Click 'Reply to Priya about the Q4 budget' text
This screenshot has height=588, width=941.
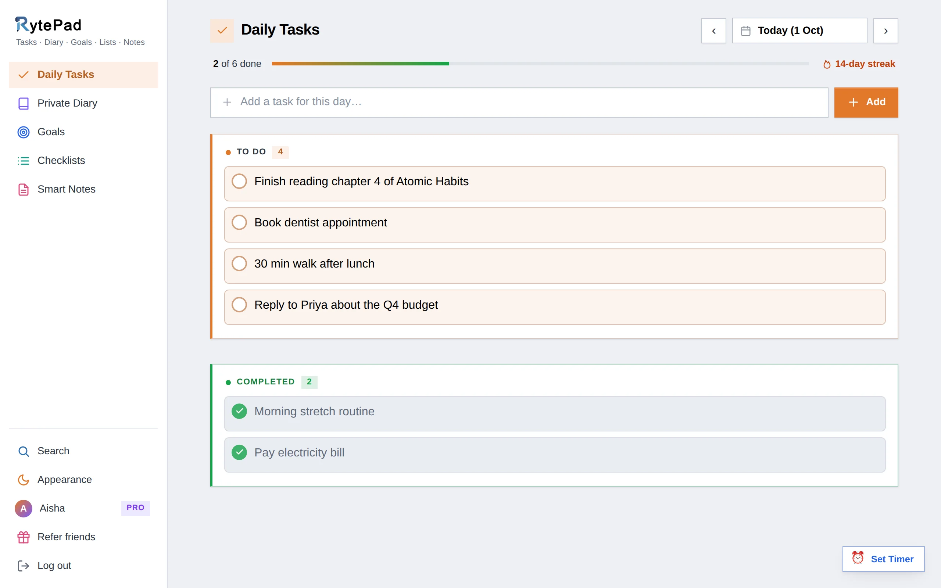(x=346, y=305)
